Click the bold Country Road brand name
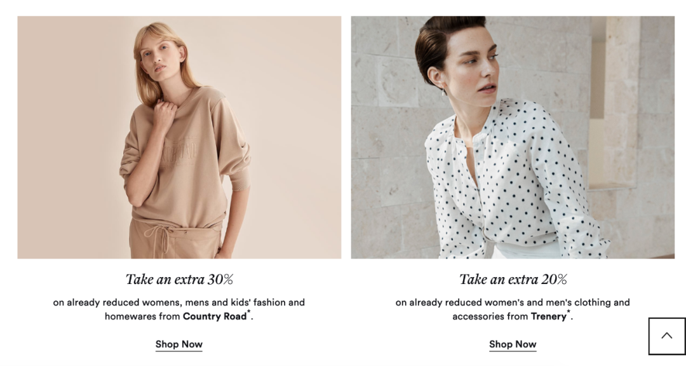Viewport: 686px width, 366px height. (x=215, y=316)
